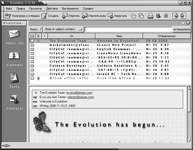Toggle sorting by attachment paperclip column header
The height and width of the screenshot is (150, 193).
click(38, 36)
